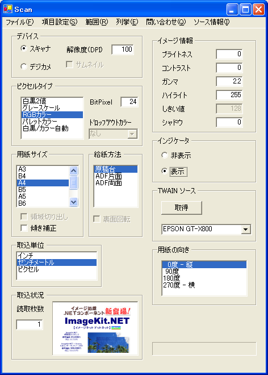Open the 項目設定(S) menu
Screen dimensions: 268x375
[x=60, y=22]
